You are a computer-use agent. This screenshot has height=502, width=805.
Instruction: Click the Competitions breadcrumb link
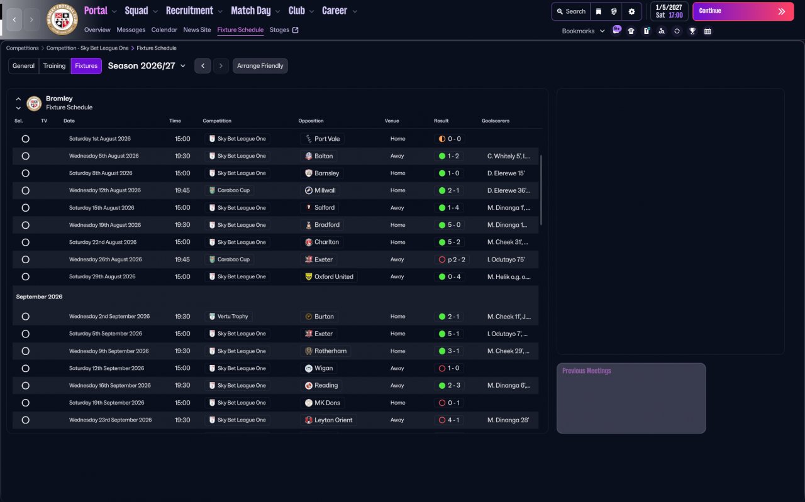click(x=23, y=48)
